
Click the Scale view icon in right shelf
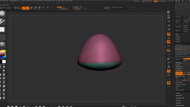coord(169,63)
